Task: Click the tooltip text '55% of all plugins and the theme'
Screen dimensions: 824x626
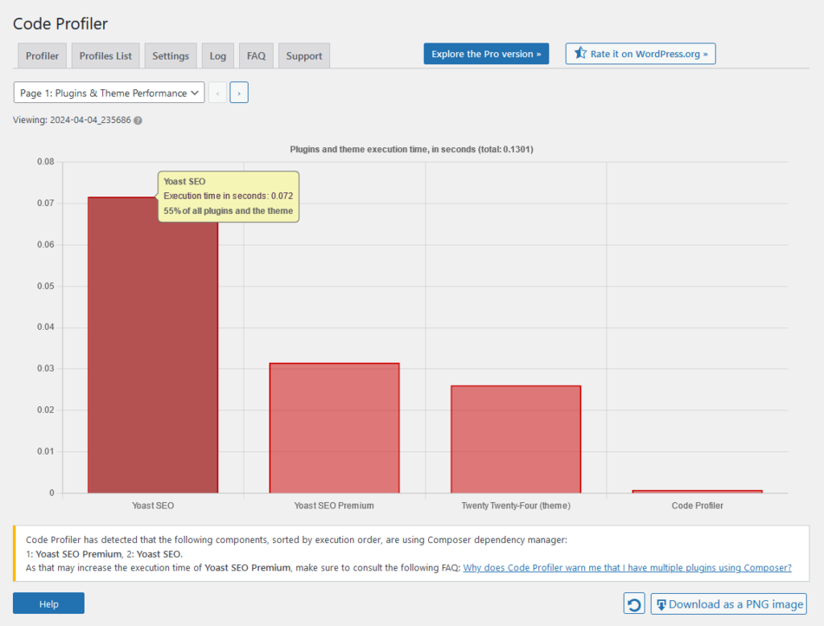Action: point(228,211)
